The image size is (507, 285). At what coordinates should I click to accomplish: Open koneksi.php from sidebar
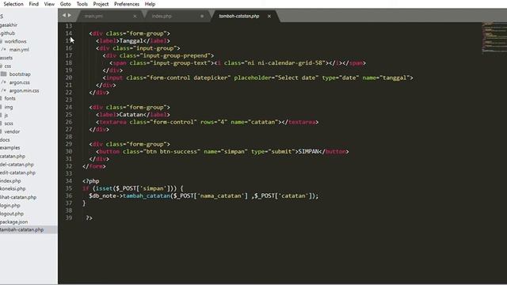click(x=13, y=188)
